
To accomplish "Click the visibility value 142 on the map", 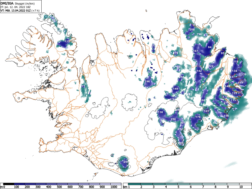I will pyautogui.click(x=199, y=71).
